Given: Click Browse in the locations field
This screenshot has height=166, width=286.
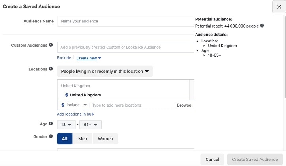Looking at the screenshot, I should pos(184,105).
